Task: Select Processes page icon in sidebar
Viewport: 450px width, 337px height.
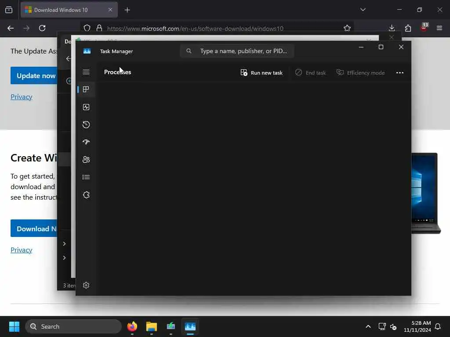Action: 86,90
